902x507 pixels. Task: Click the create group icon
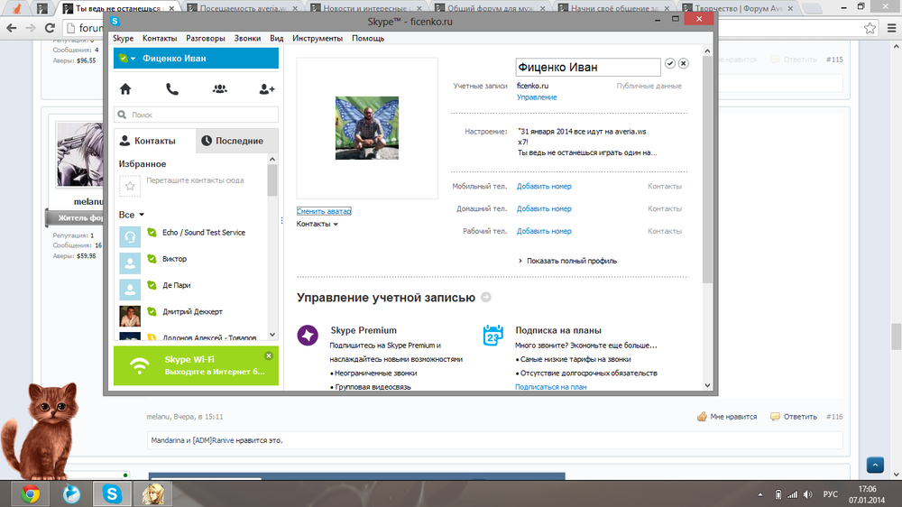pyautogui.click(x=219, y=88)
